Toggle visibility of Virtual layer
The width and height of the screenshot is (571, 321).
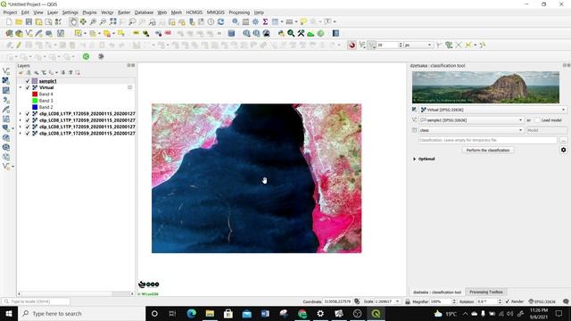pos(28,87)
